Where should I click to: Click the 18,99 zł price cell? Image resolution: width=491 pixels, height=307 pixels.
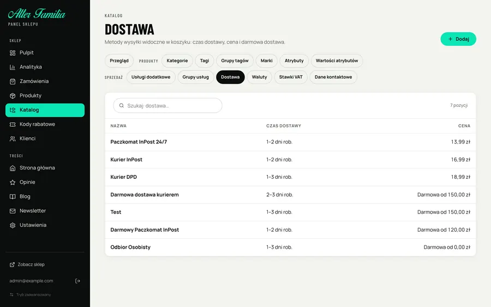click(x=460, y=177)
